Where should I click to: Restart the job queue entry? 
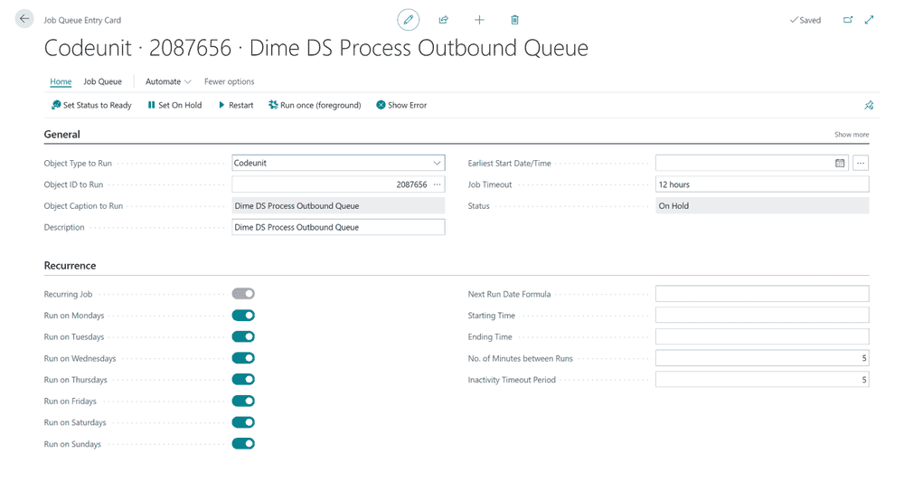[x=236, y=105]
